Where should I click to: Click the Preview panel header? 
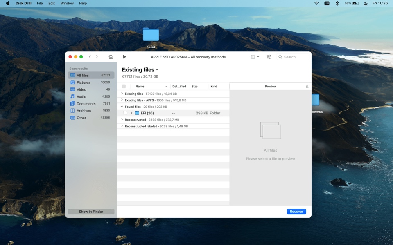tap(271, 86)
